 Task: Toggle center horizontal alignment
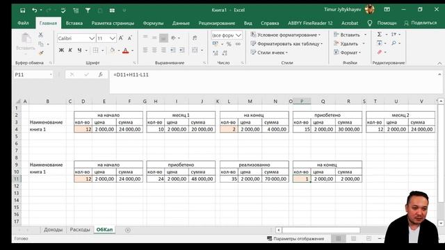pyautogui.click(x=154, y=50)
